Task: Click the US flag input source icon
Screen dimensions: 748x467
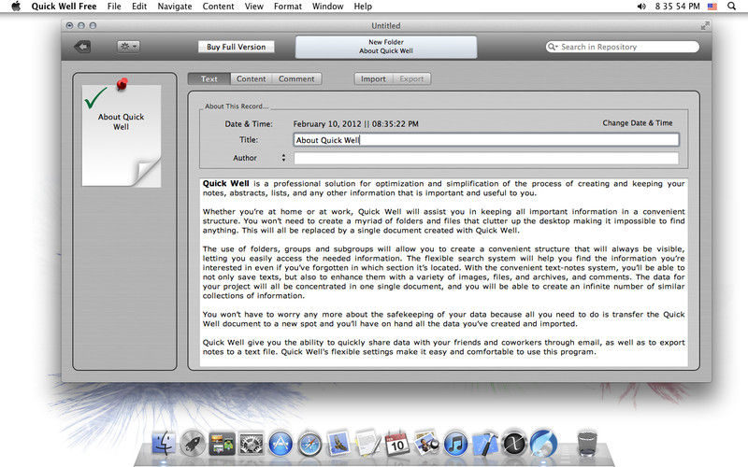Action: [x=712, y=7]
